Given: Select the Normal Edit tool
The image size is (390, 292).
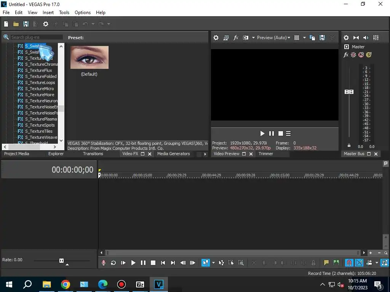Looking at the screenshot, I should click(205, 263).
